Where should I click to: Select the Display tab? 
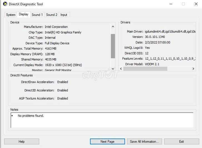(24, 14)
